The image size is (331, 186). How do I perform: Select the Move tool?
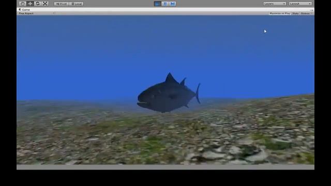click(30, 4)
